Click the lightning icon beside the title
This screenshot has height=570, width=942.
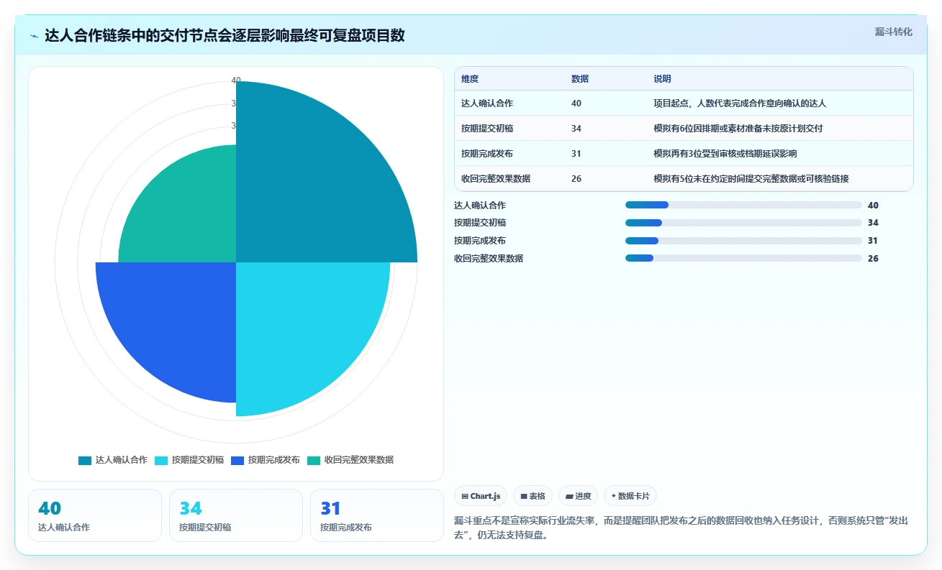(x=35, y=36)
